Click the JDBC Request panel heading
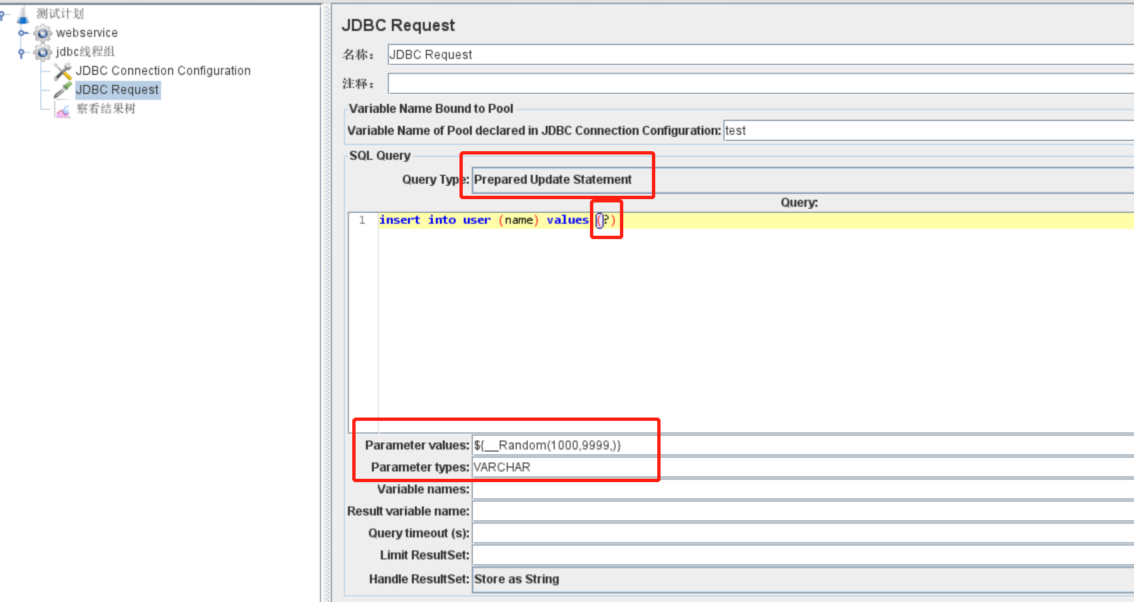1134x602 pixels. click(x=398, y=25)
